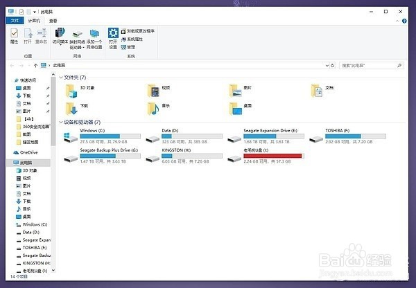Viewport: 416px width, 288px height.
Task: Open dropdown arrow under 访问媒体
Action: (x=60, y=45)
